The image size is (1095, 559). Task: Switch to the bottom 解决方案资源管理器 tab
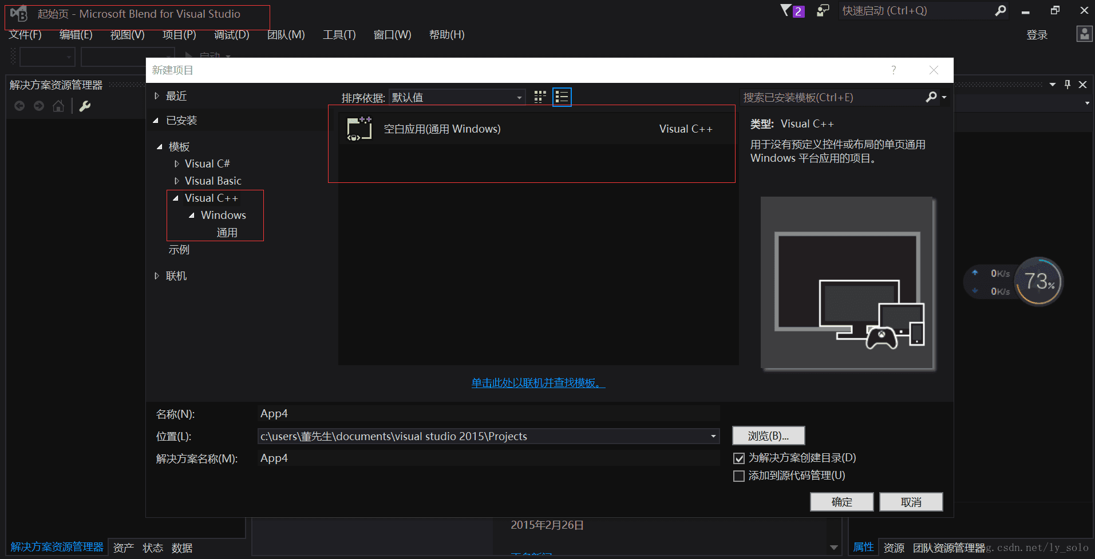pos(57,547)
